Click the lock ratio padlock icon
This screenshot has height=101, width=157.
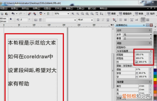pos(11,19)
